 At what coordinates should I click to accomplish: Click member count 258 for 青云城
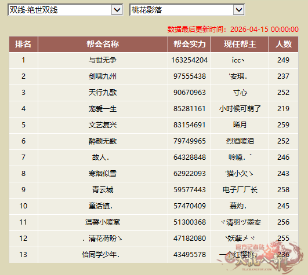[283, 190]
